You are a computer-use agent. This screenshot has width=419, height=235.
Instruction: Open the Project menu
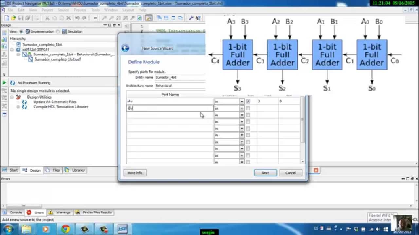coord(47,10)
